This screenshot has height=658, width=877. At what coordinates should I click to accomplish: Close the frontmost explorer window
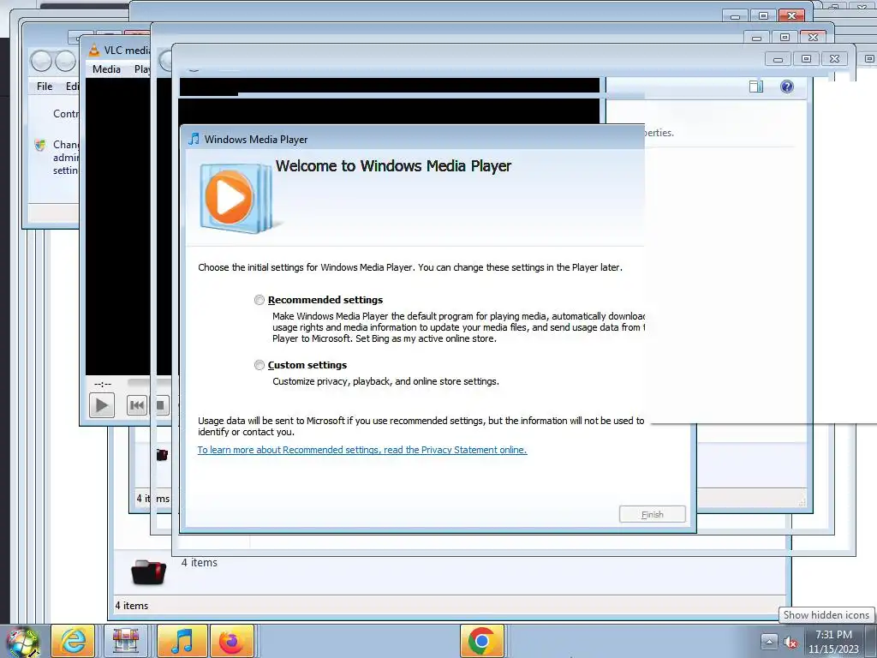click(x=834, y=59)
